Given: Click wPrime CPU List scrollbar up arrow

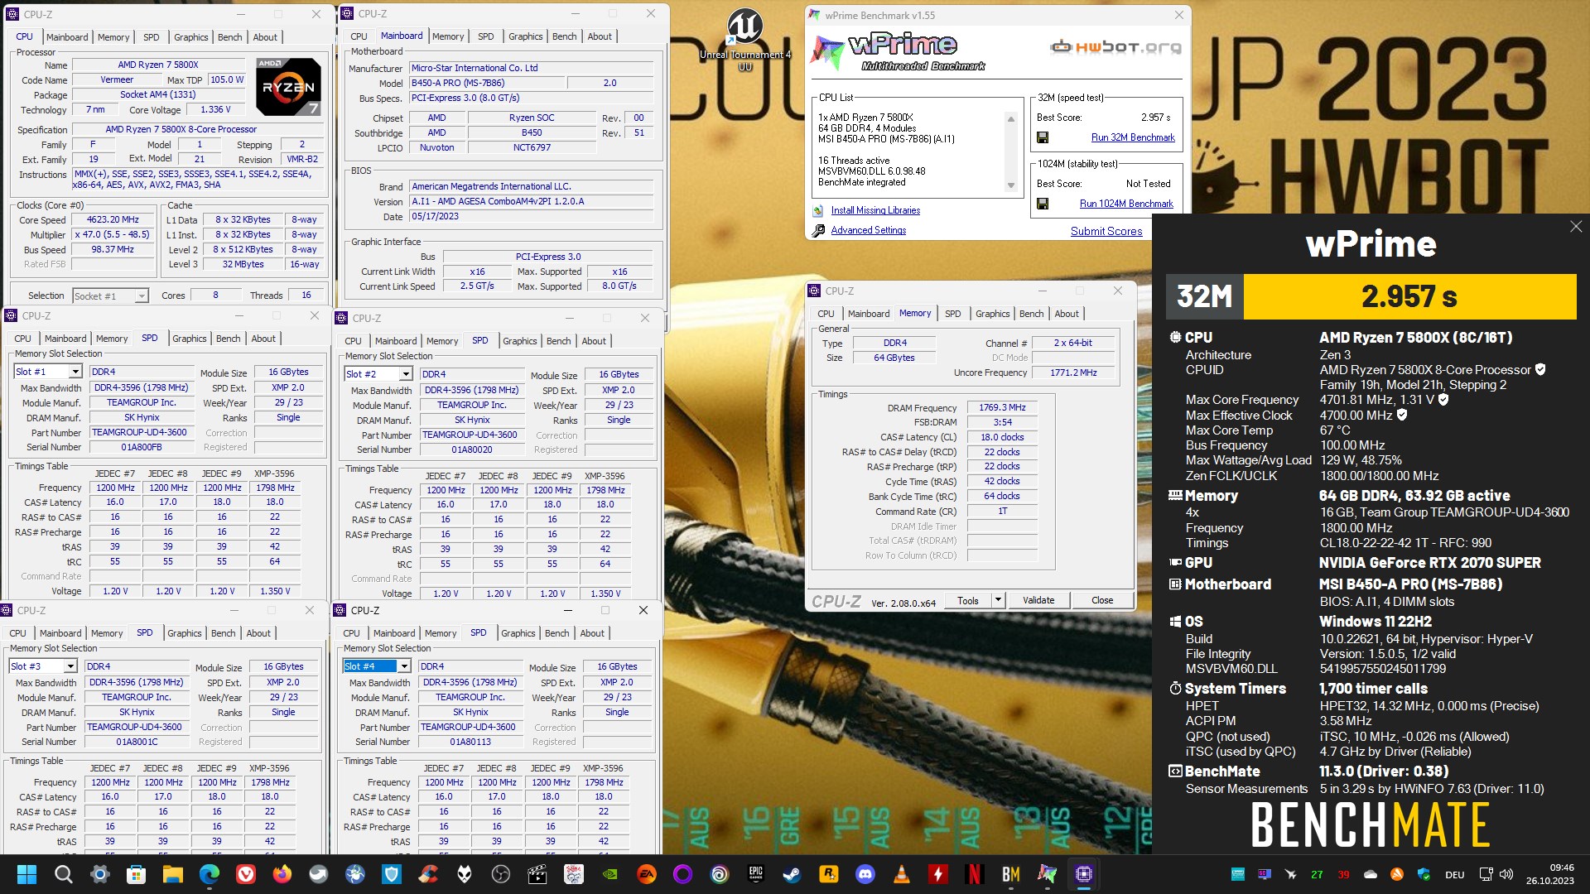Looking at the screenshot, I should pyautogui.click(x=1010, y=119).
